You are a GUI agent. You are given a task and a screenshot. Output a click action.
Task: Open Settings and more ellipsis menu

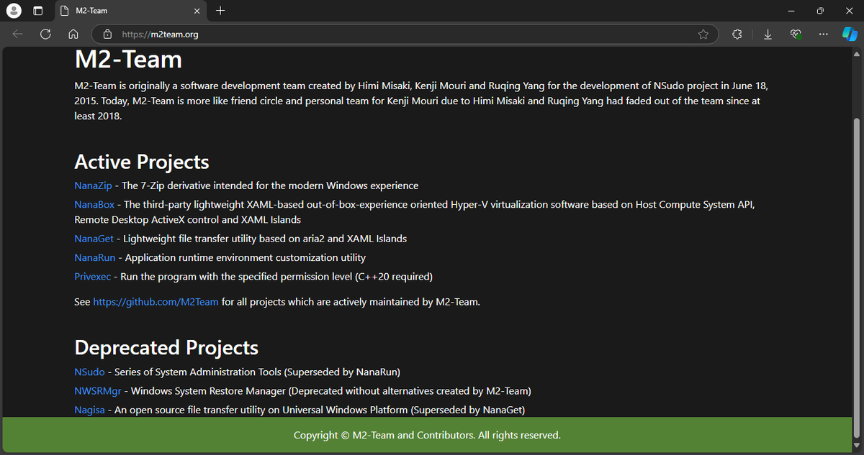tap(823, 34)
